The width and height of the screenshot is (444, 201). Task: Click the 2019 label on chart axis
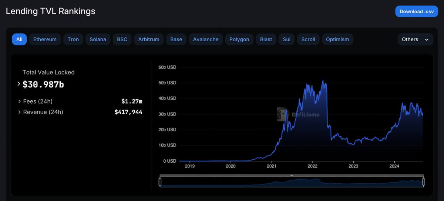[189, 166]
